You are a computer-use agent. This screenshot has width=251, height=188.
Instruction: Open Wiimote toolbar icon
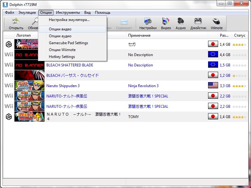click(x=217, y=23)
